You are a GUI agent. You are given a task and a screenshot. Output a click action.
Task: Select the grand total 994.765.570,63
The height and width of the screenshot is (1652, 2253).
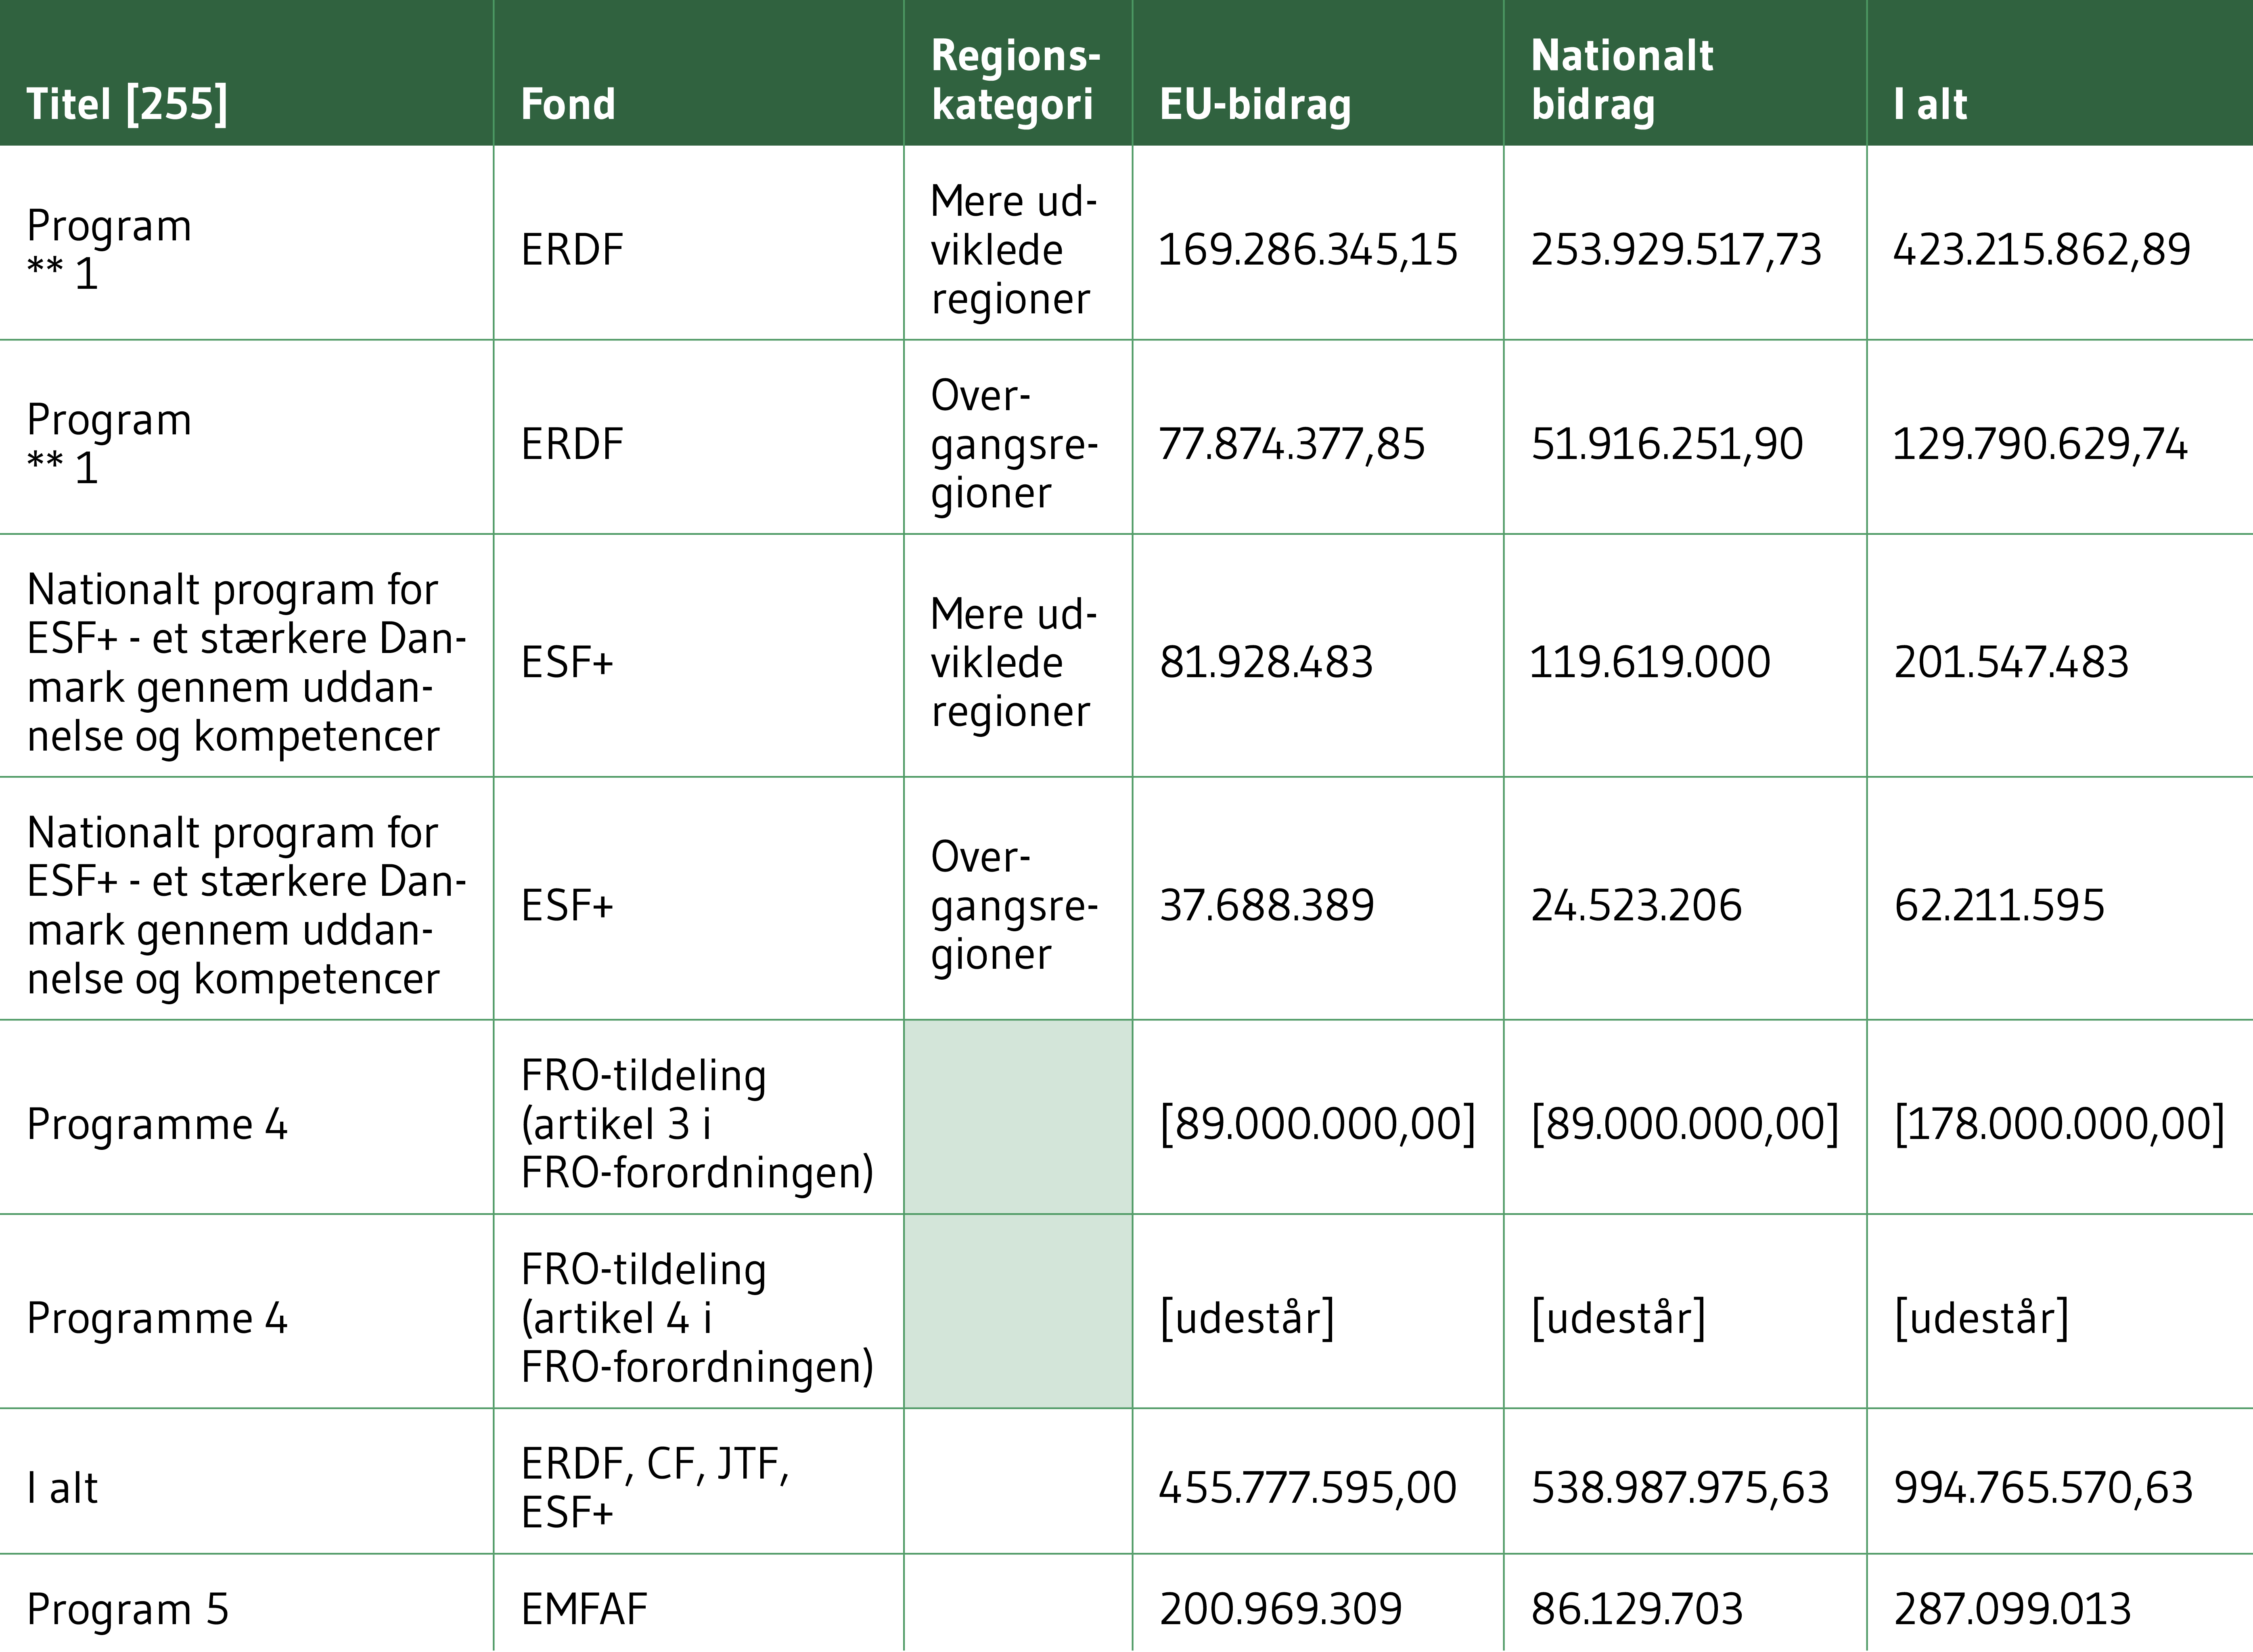click(2043, 1487)
